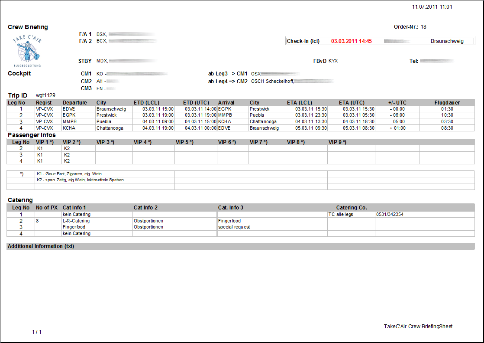484x343 pixels.
Task: Click Braunschweig in the Check-In box
Action: coord(447,41)
